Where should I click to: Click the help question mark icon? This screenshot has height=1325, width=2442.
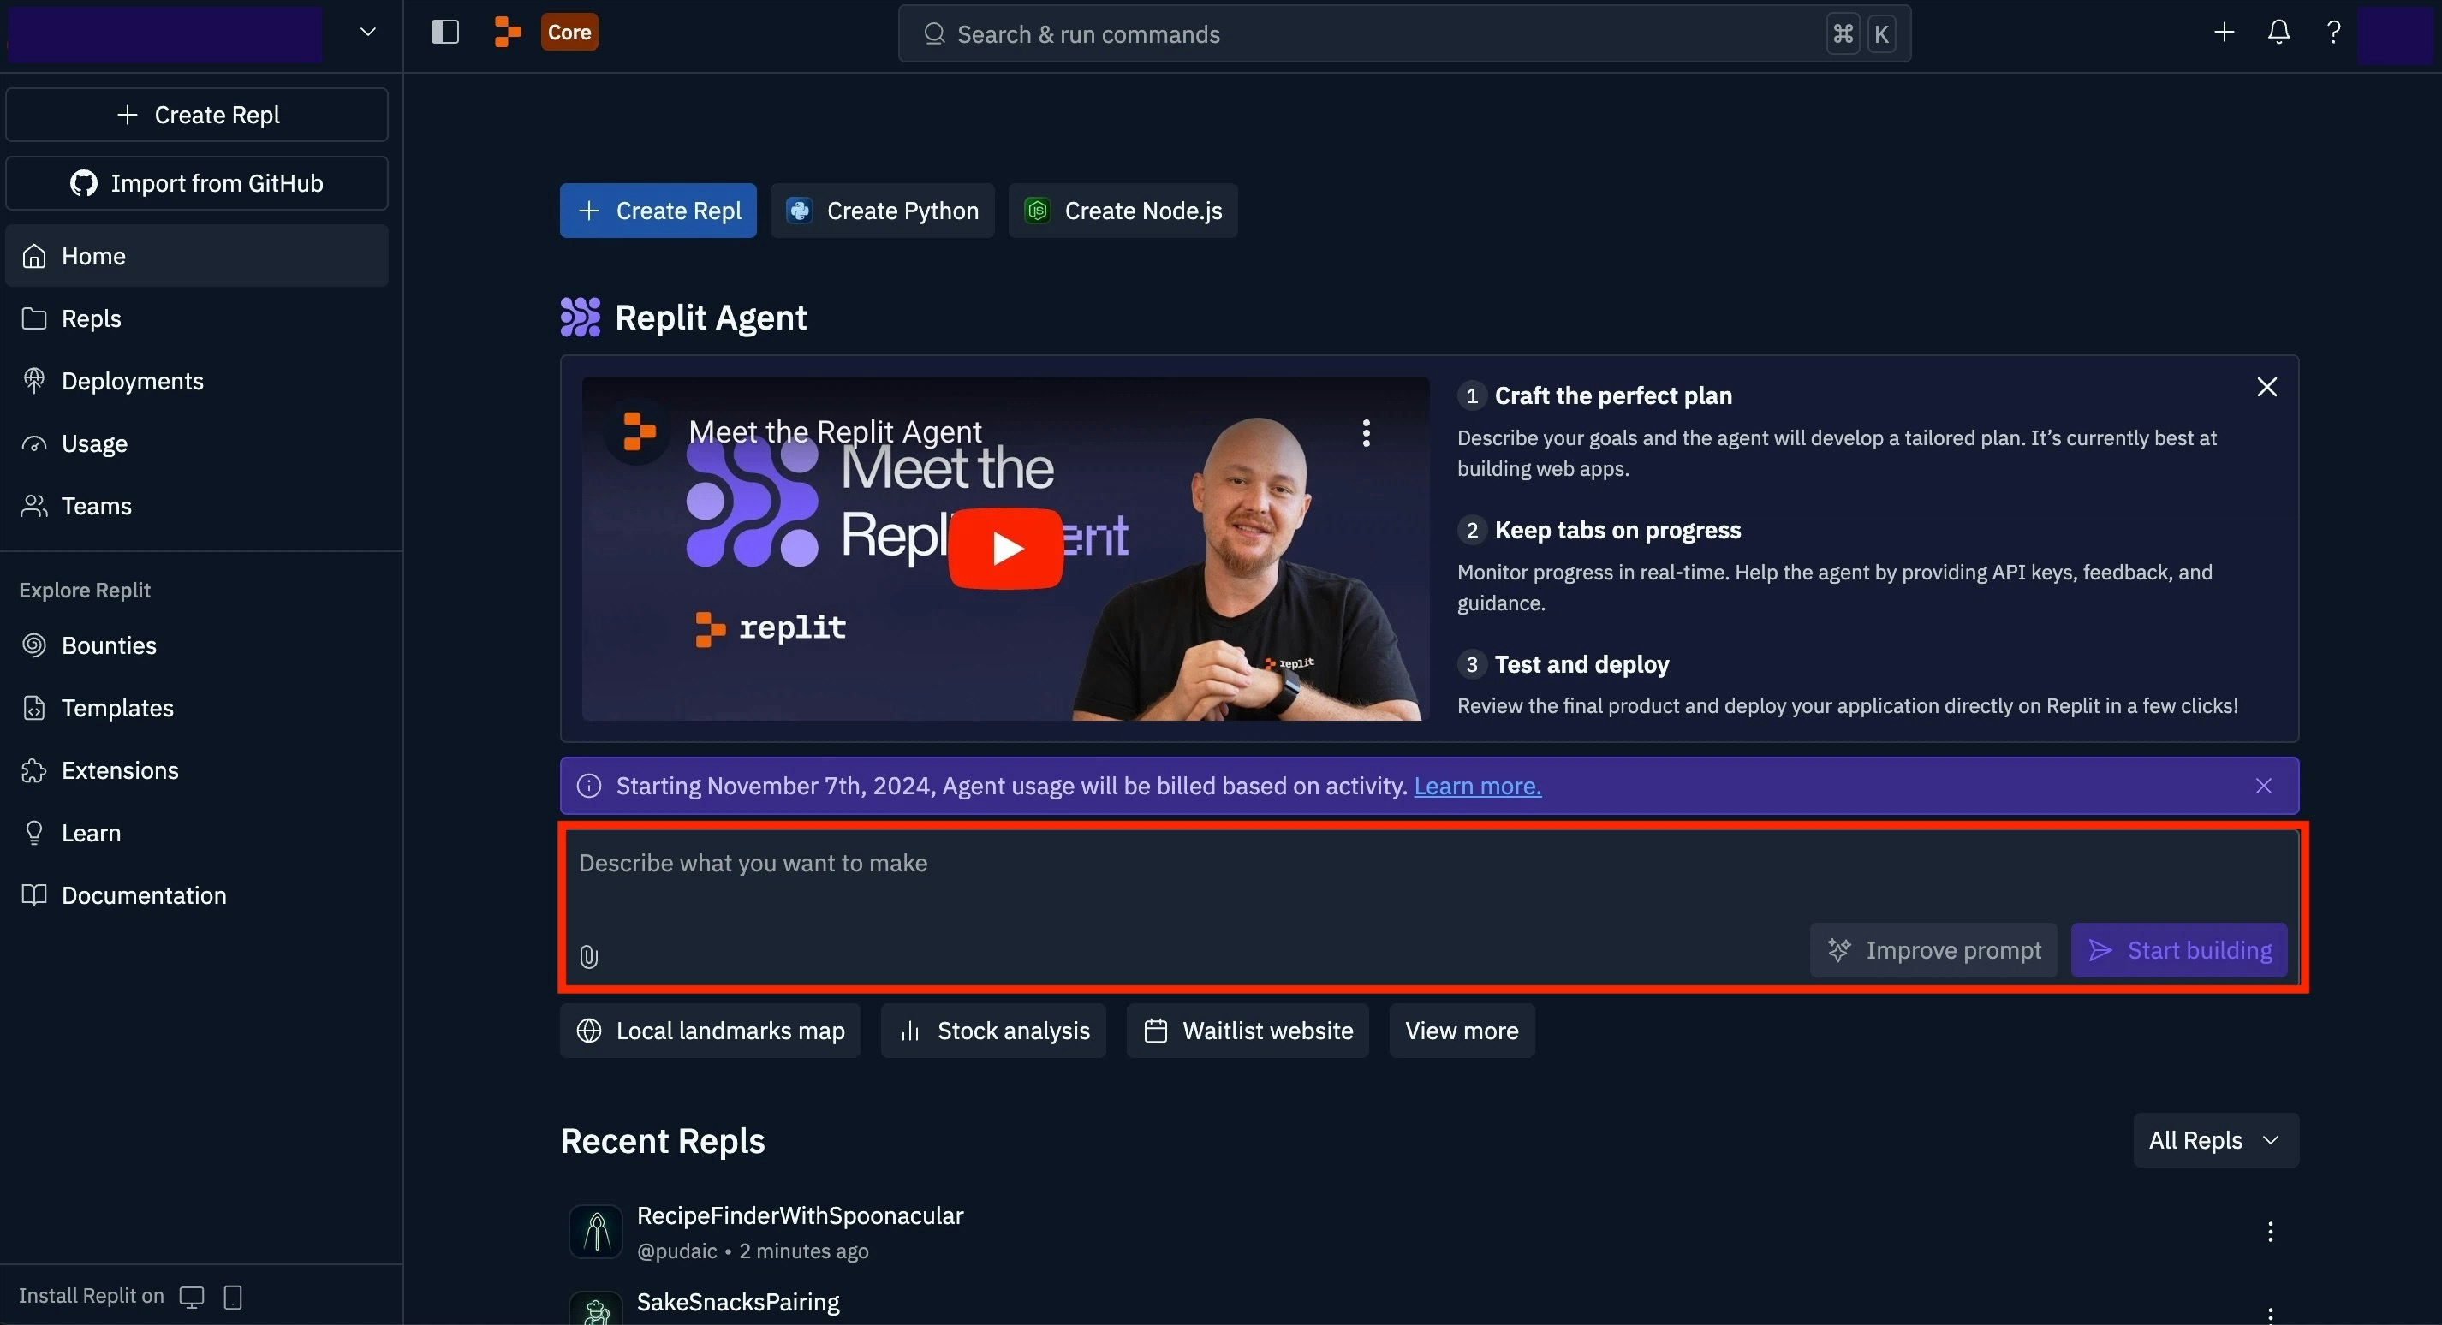click(x=2334, y=33)
